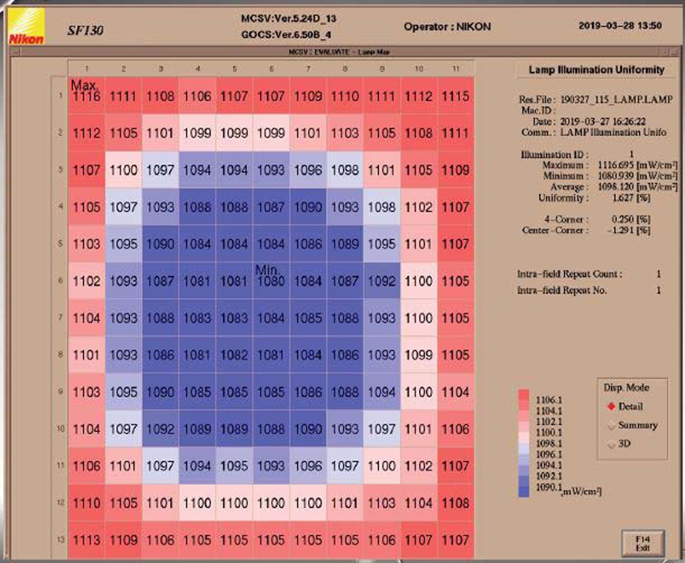This screenshot has width=685, height=563.
Task: Click the MCSV EVALUATE Lamp Map title bar
Action: click(x=339, y=52)
